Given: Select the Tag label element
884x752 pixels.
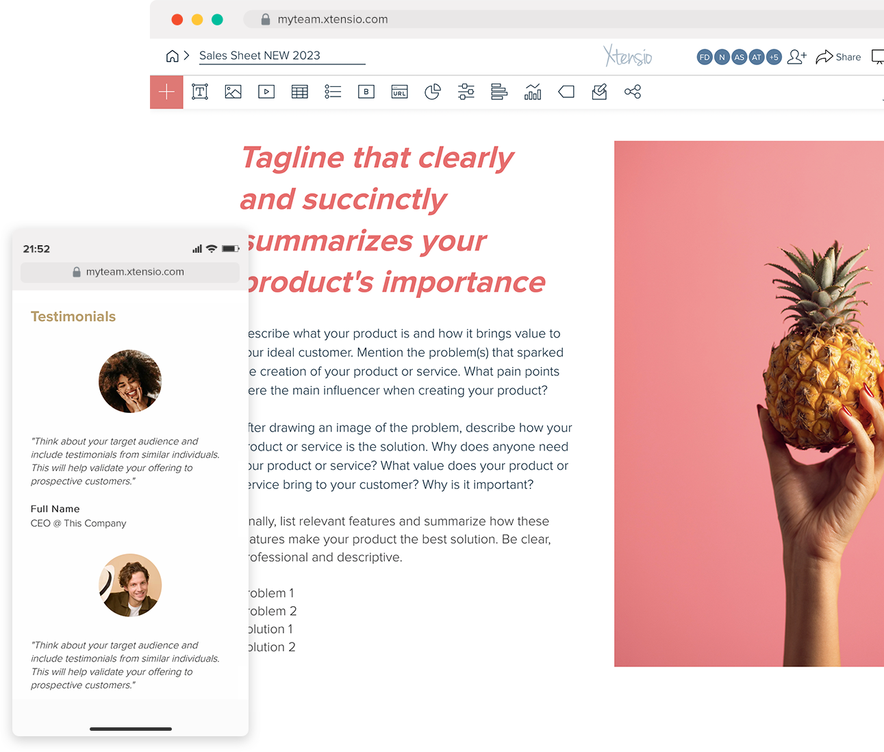Looking at the screenshot, I should (566, 91).
